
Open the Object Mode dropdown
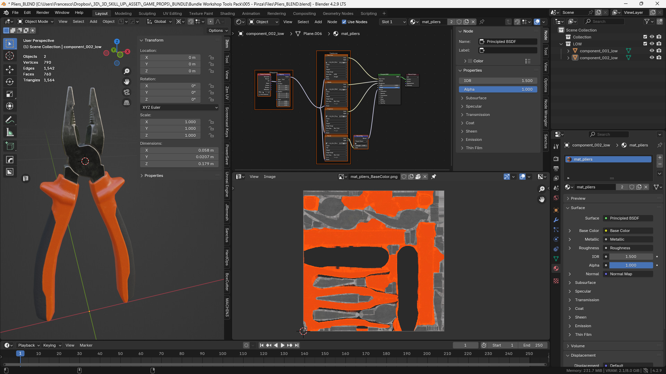(36, 21)
